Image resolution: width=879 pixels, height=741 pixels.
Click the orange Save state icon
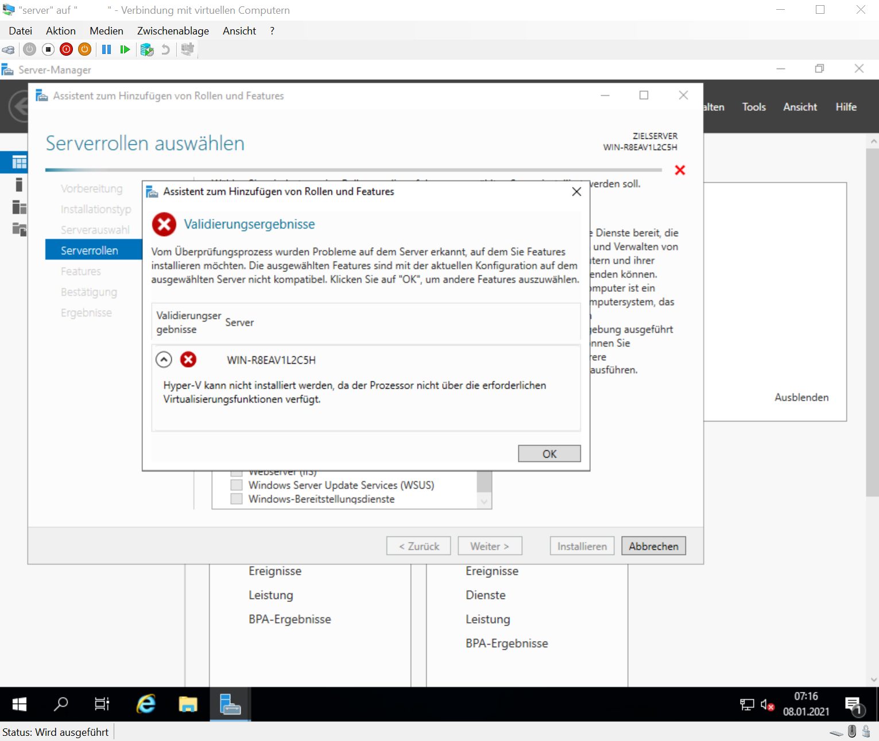pyautogui.click(x=84, y=50)
